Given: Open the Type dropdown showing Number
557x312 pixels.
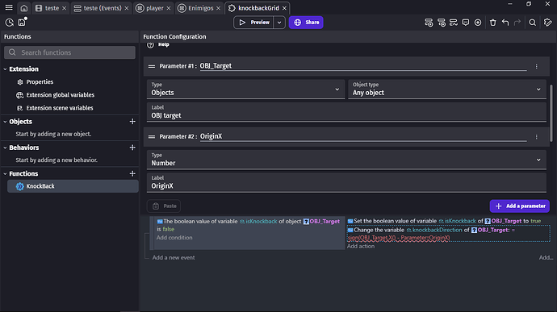Looking at the screenshot, I should click(x=346, y=160).
